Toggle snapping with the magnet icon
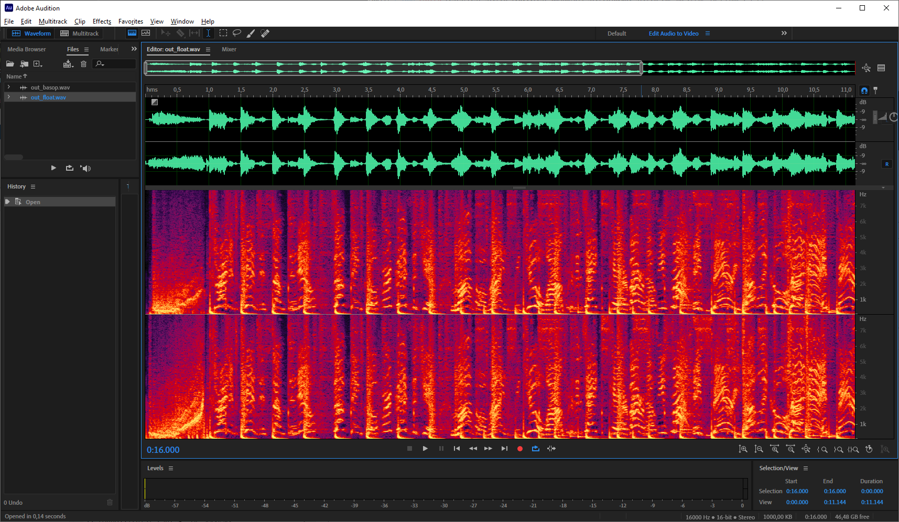Screen dimensions: 899x522 864,90
